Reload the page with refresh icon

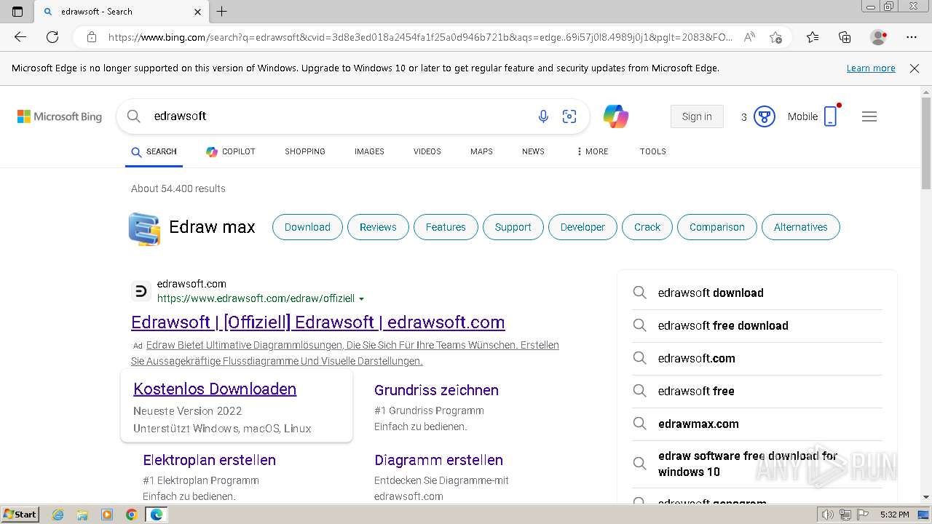coord(52,37)
